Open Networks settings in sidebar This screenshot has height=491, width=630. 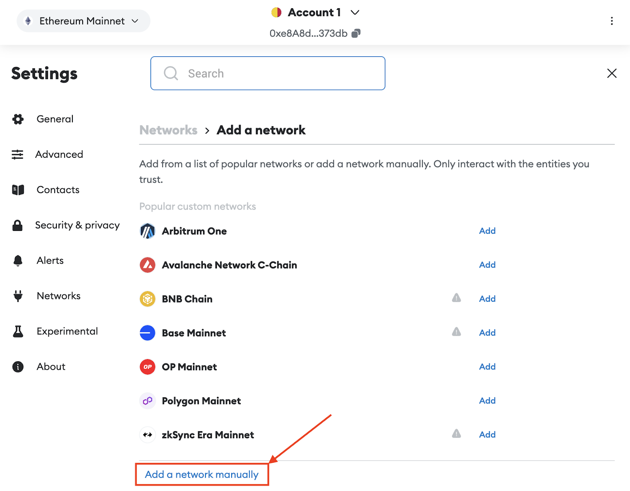pos(58,296)
